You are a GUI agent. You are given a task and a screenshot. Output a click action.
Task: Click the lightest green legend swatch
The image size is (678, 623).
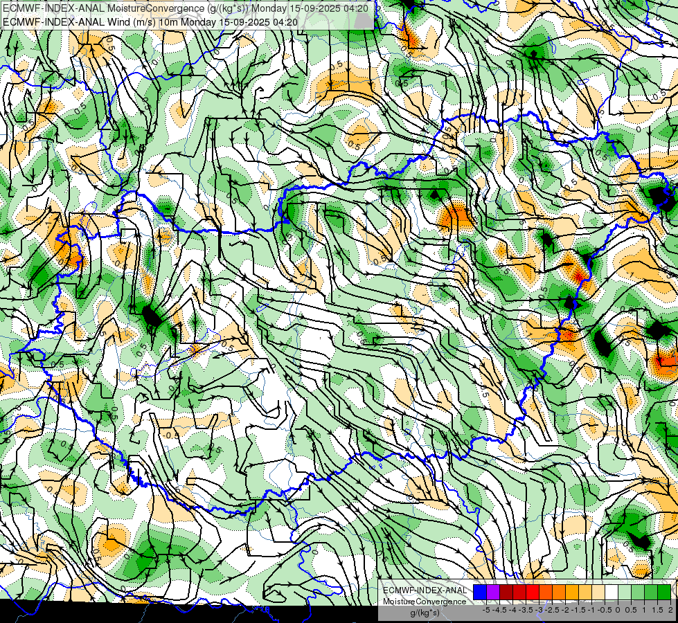coord(625,592)
